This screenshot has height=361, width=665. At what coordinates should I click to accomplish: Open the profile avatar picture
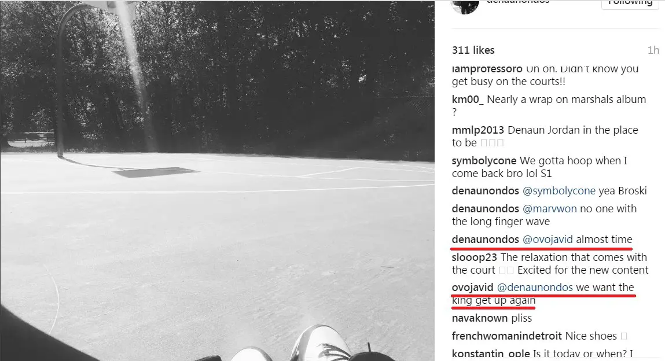tap(465, 6)
